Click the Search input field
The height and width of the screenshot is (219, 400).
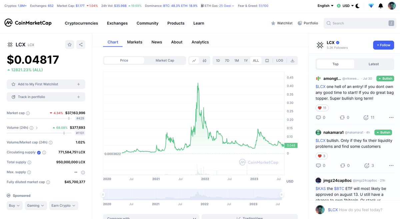(x=360, y=23)
